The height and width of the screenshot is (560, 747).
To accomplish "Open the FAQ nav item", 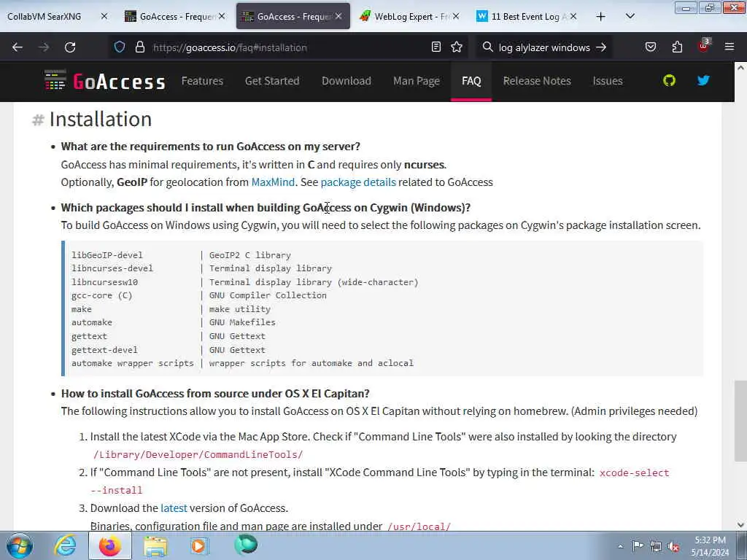I will click(x=471, y=81).
